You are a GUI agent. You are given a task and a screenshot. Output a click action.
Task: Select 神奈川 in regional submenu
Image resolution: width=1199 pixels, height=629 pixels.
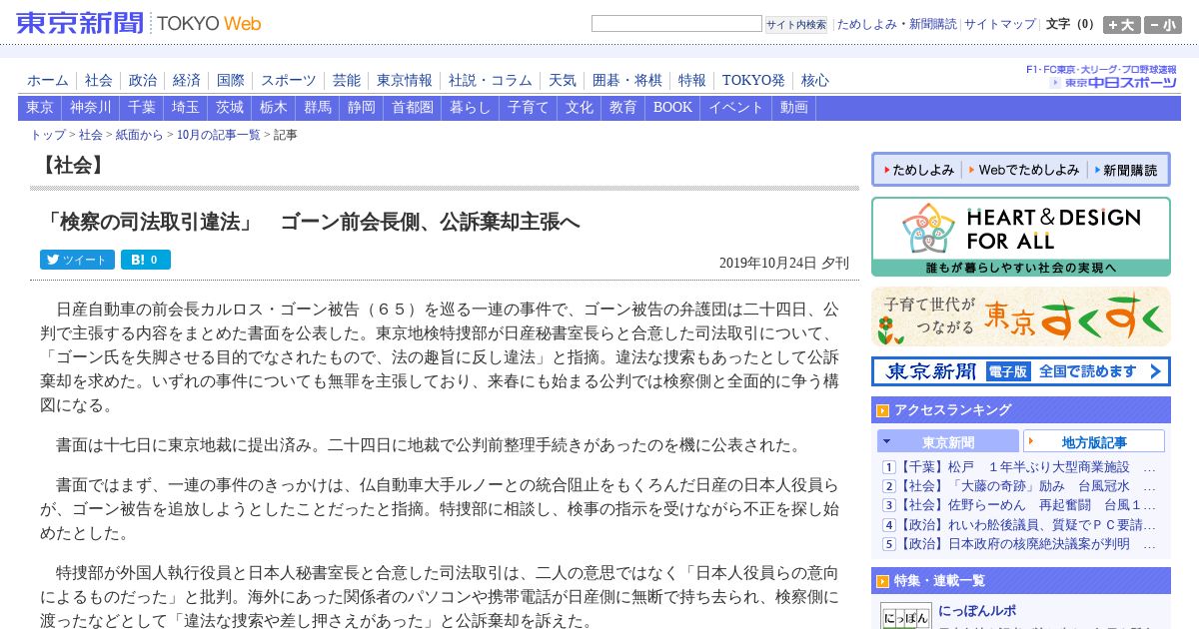pos(91,108)
